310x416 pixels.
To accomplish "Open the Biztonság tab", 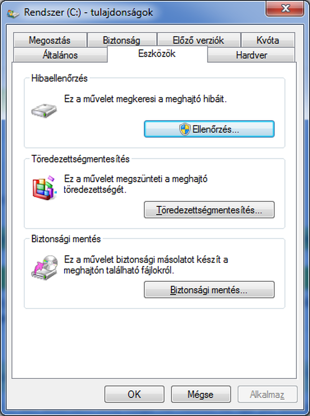I will [121, 40].
